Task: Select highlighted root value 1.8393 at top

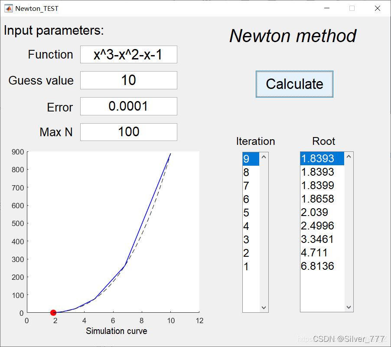Action: pyautogui.click(x=322, y=159)
